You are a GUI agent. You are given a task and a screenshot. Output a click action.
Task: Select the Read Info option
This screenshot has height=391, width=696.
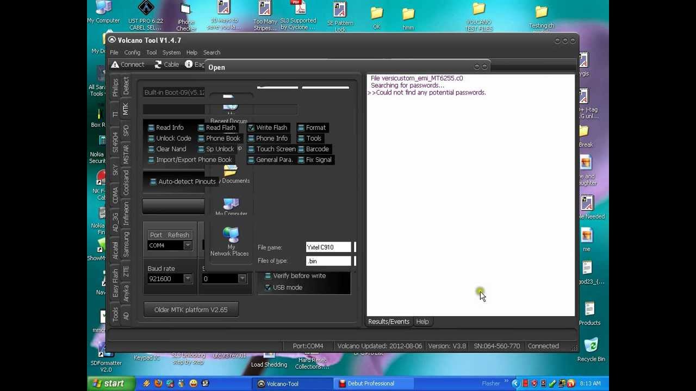166,128
